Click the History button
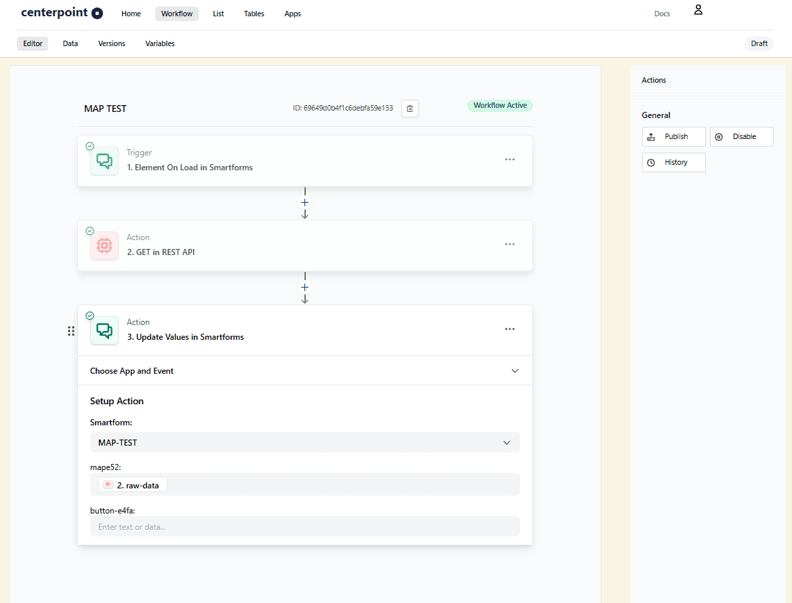Viewport: 792px width, 603px height. click(674, 162)
